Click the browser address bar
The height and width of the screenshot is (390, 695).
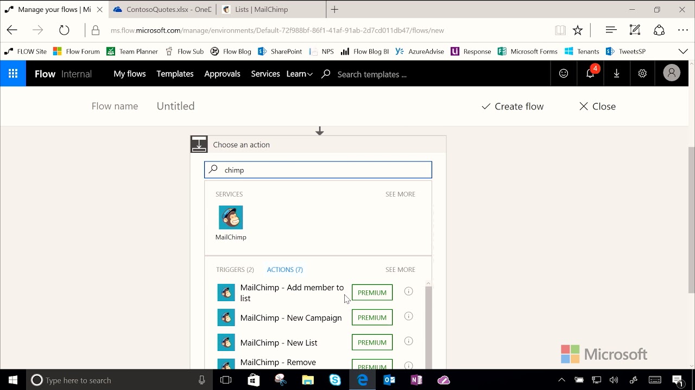pos(277,30)
